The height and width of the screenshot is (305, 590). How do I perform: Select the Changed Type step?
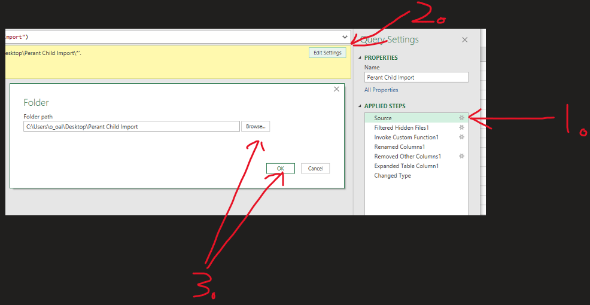416,176
